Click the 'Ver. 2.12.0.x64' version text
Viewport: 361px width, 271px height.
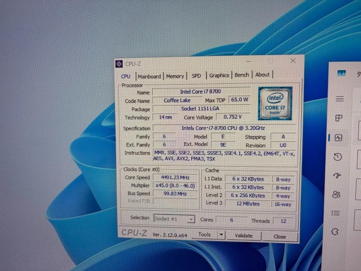[x=170, y=235]
